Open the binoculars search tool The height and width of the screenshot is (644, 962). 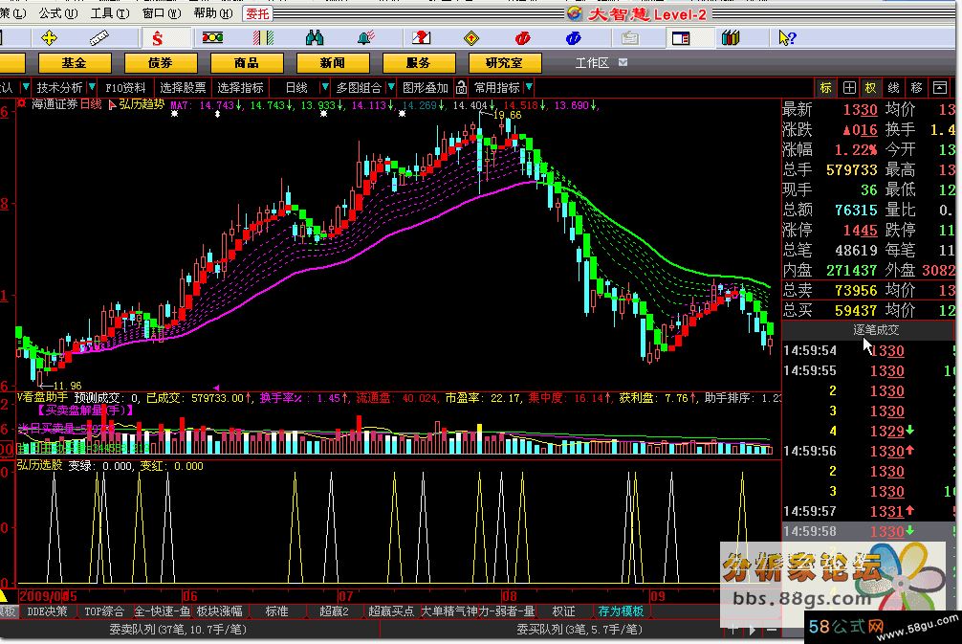tap(315, 38)
